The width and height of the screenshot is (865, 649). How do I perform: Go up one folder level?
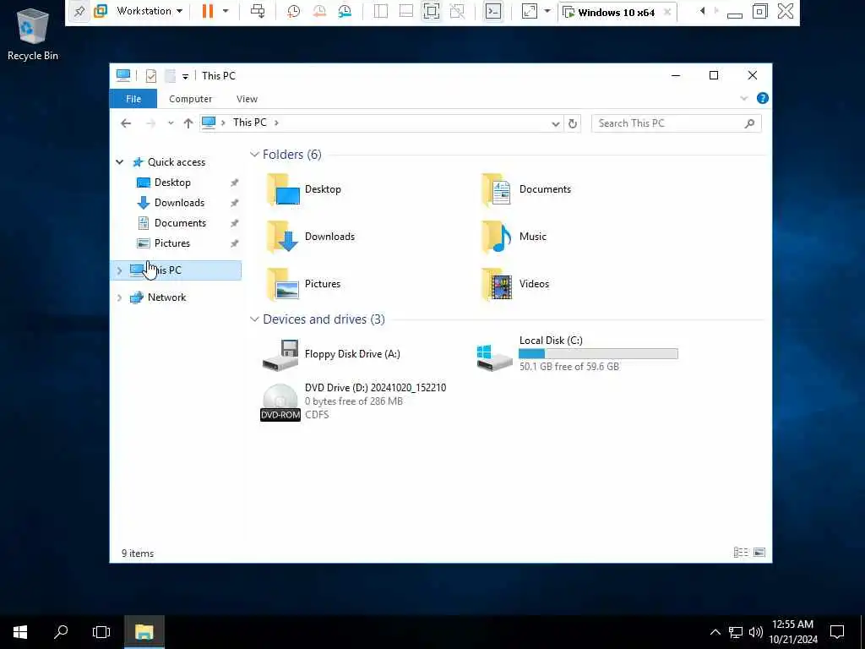pyautogui.click(x=188, y=123)
